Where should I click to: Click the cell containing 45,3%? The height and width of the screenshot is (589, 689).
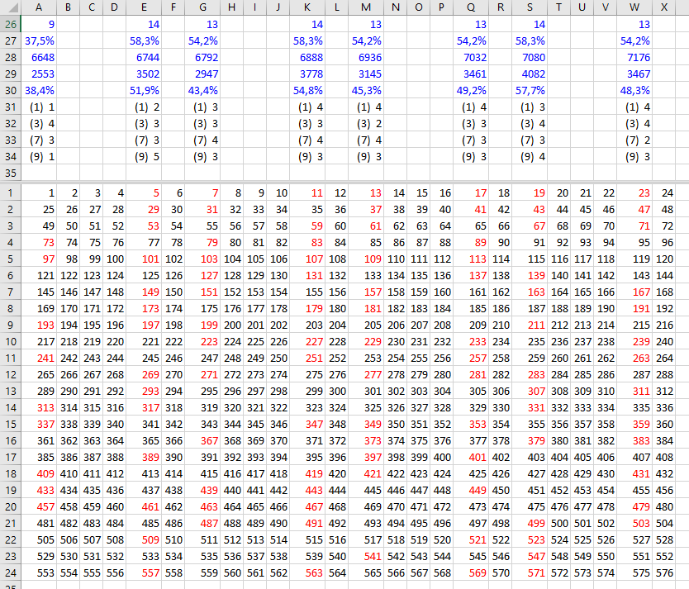tap(366, 91)
